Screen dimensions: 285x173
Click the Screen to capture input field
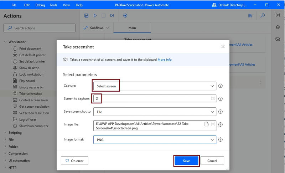153,98
